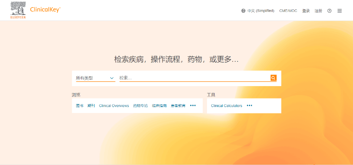The height and width of the screenshot is (165, 353).
Task: Open the ClinicalKey home logo link
Action: (x=45, y=10)
